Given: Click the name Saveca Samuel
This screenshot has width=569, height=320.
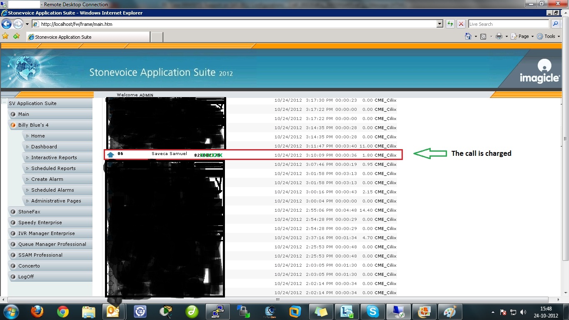Looking at the screenshot, I should (169, 154).
